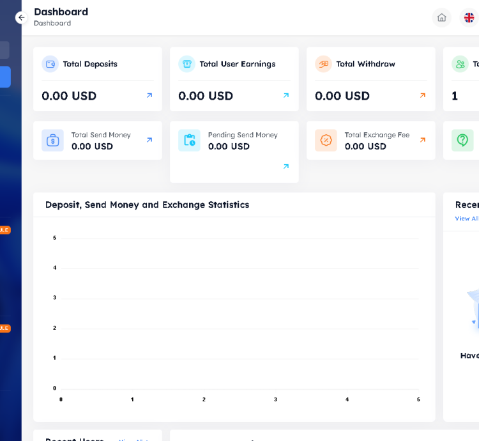Click the Pending Send Money clipboard icon

click(x=190, y=140)
